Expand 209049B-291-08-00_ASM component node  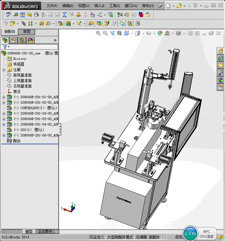pyautogui.click(x=4, y=136)
